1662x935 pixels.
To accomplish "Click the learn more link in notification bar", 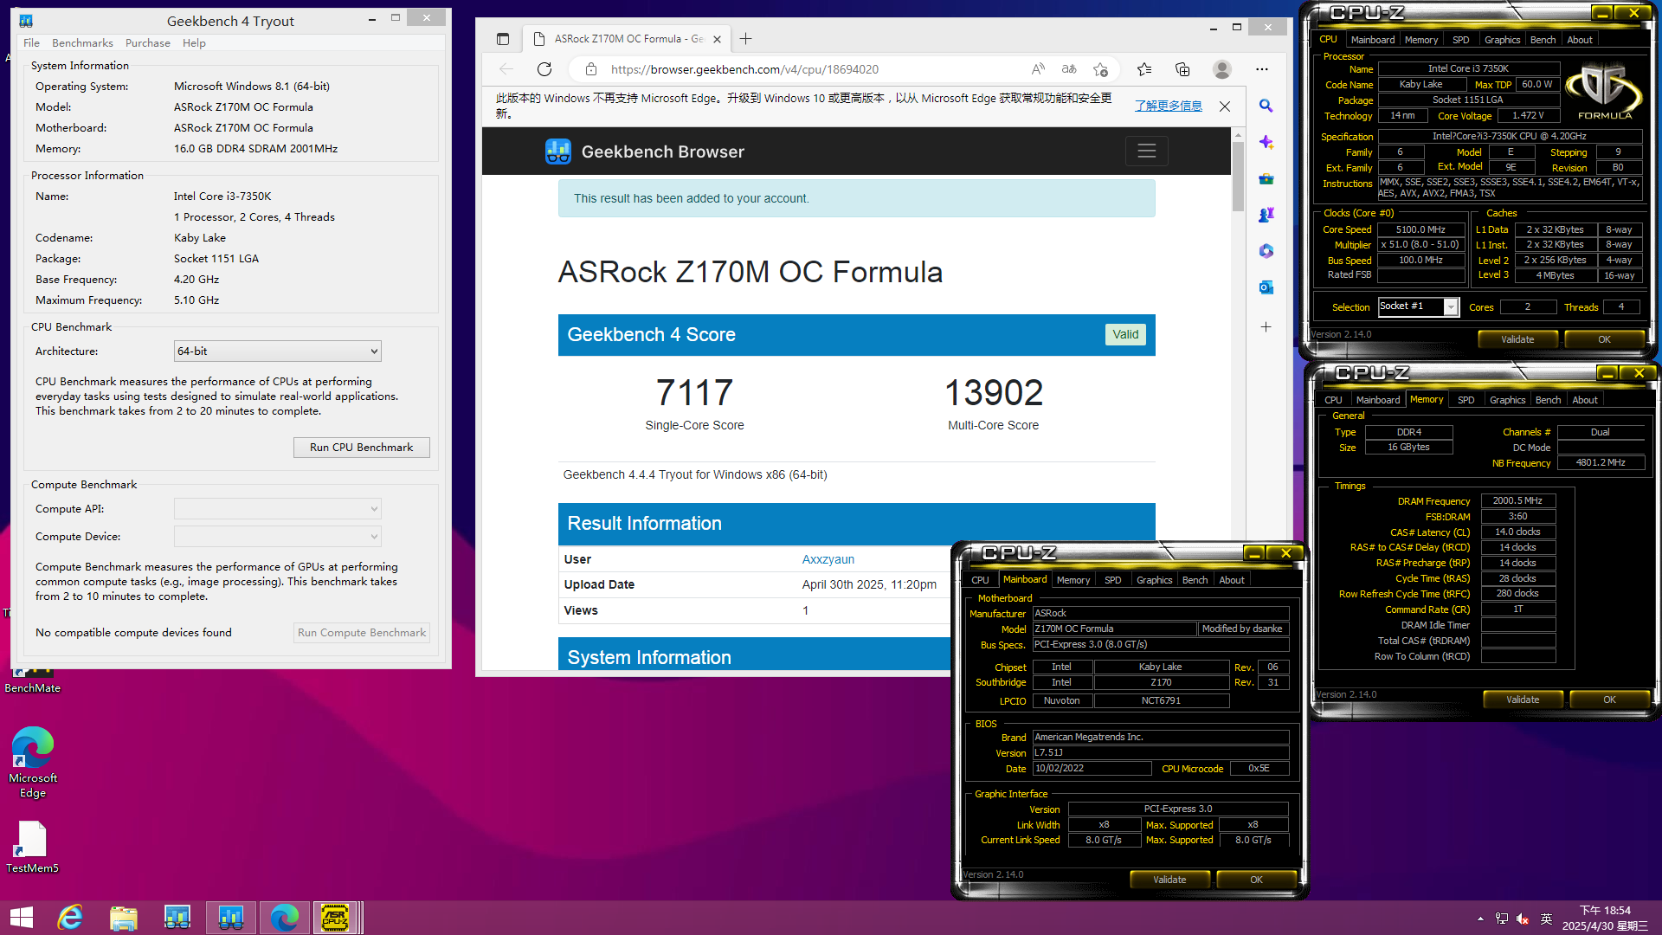I will tap(1169, 106).
